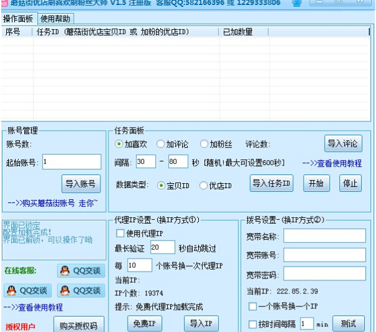Click the 免费IP button

pos(145,324)
